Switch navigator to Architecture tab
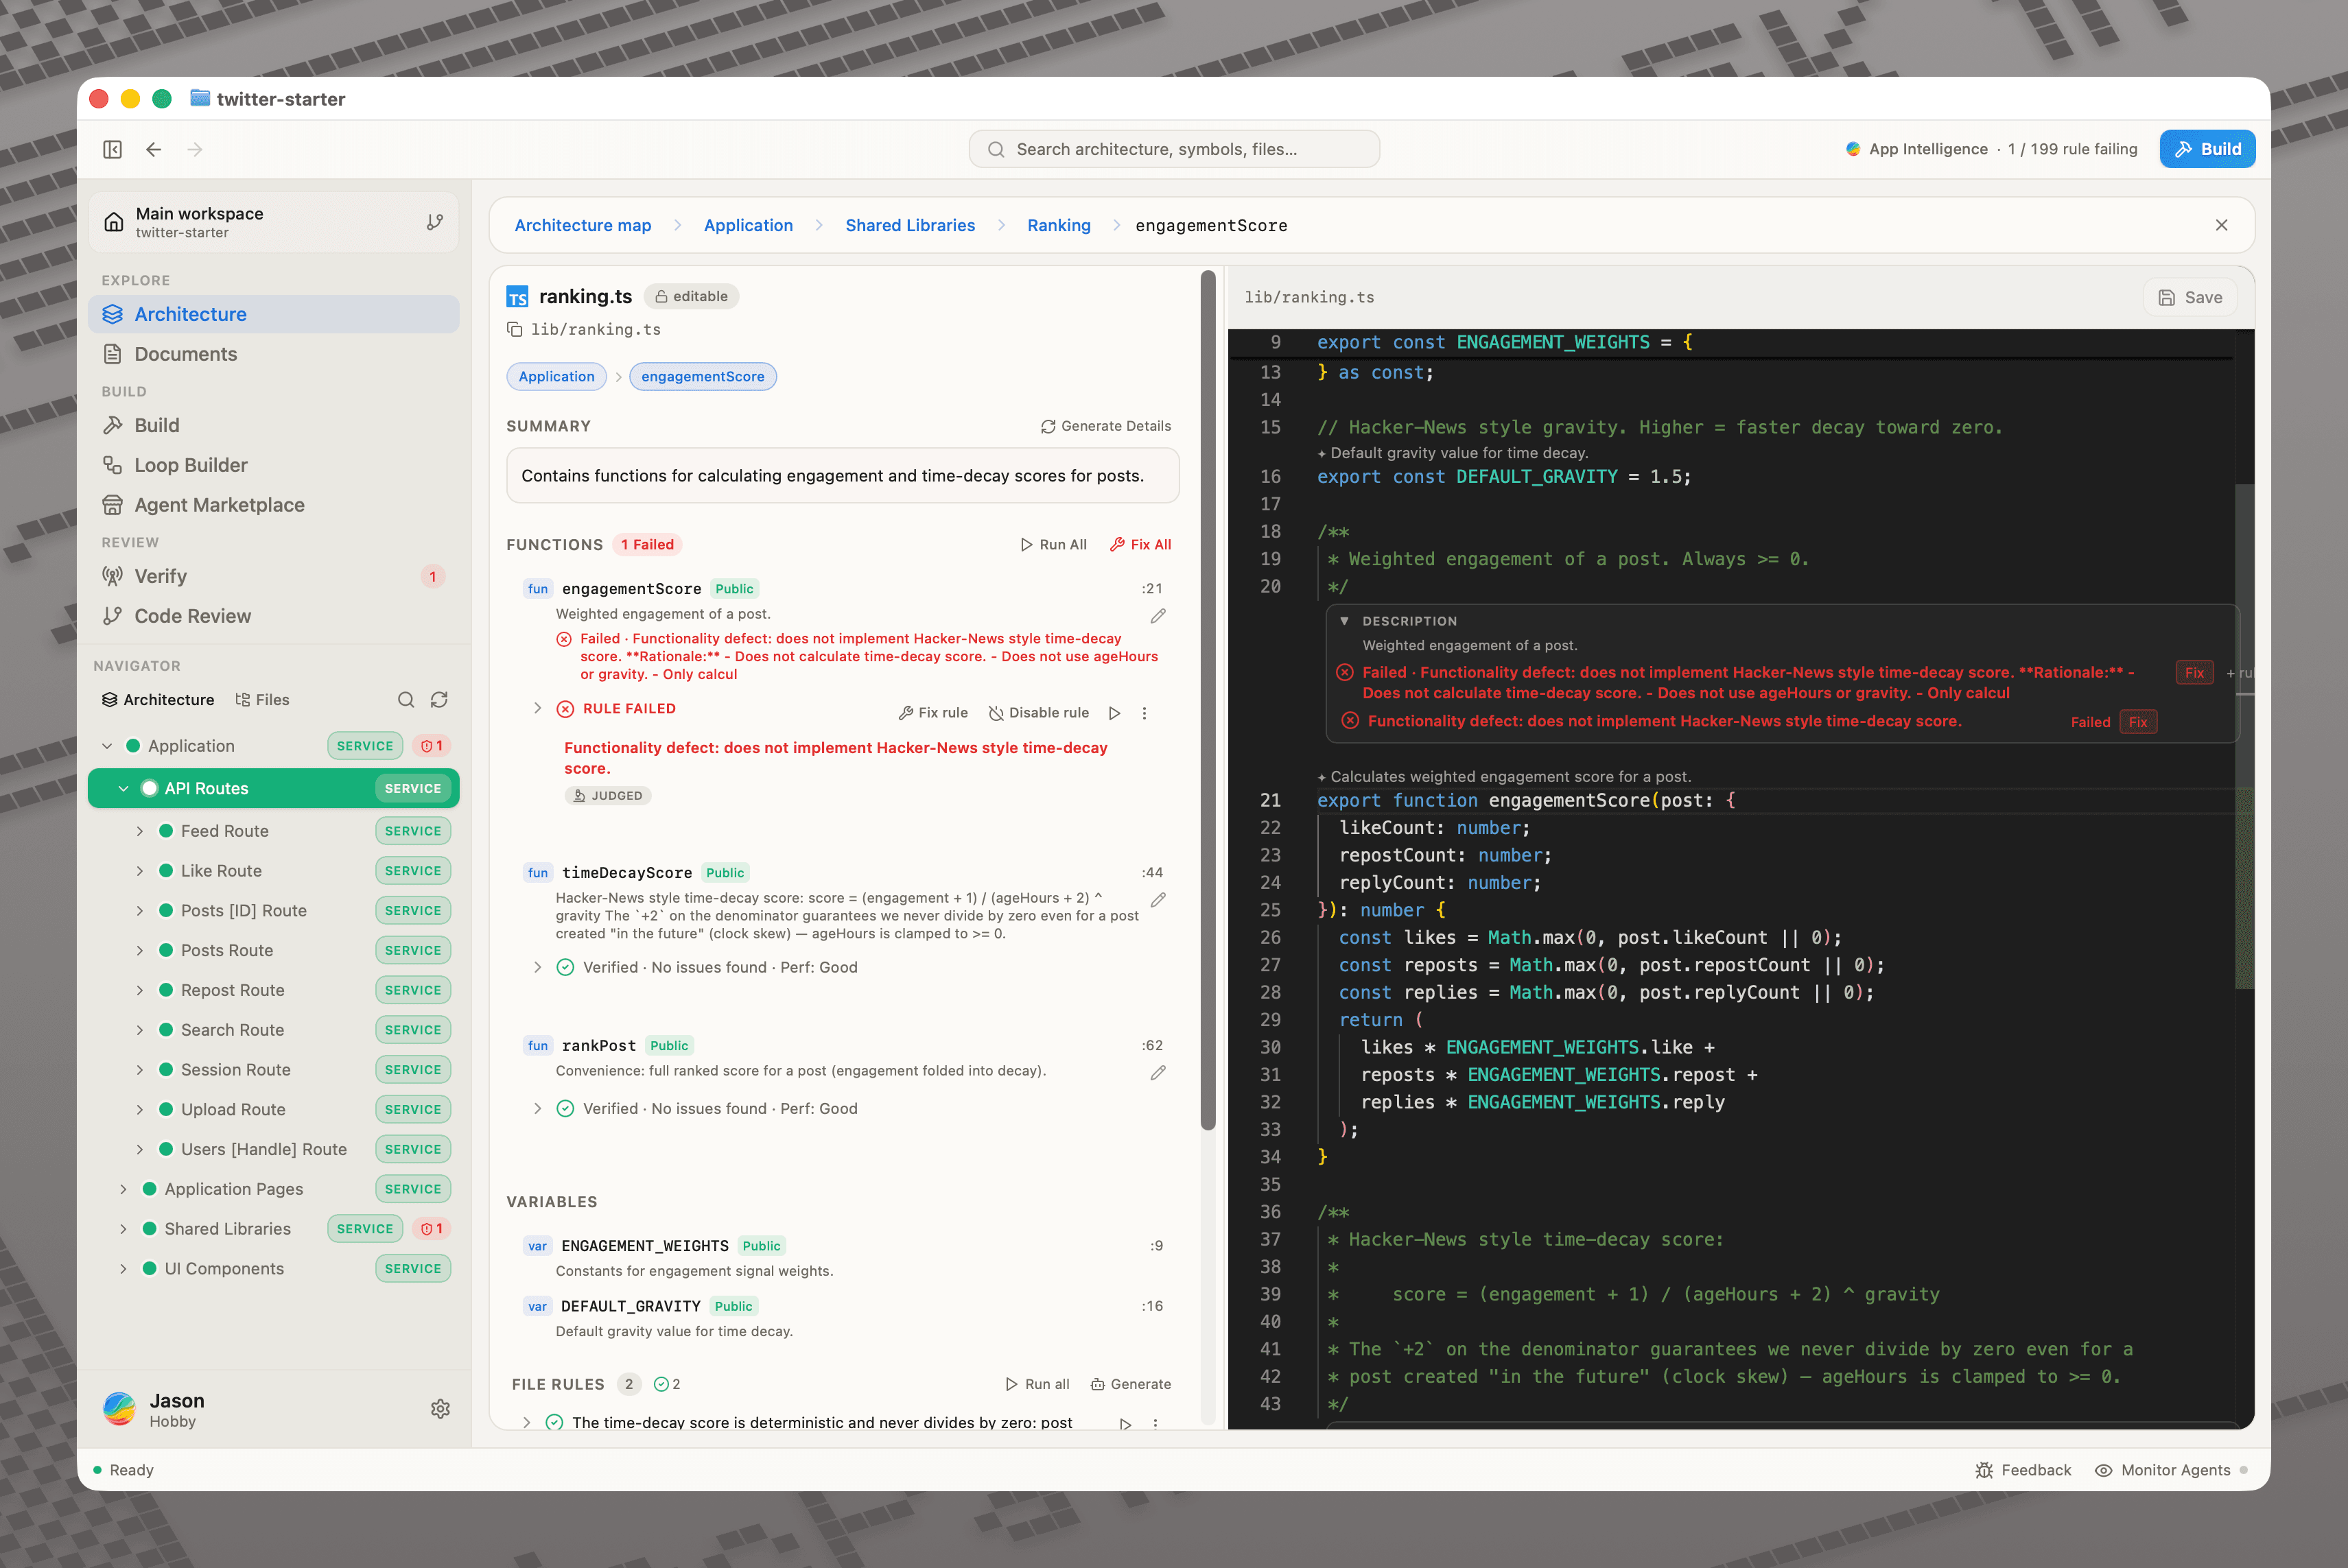Screen dimensions: 2348x1568 [158, 700]
